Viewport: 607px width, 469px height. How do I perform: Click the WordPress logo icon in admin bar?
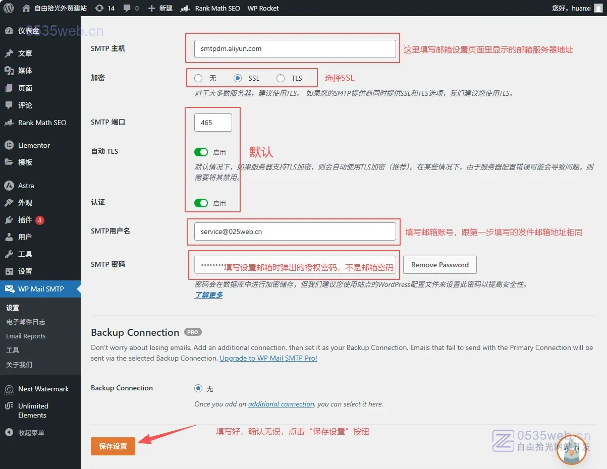(9, 8)
